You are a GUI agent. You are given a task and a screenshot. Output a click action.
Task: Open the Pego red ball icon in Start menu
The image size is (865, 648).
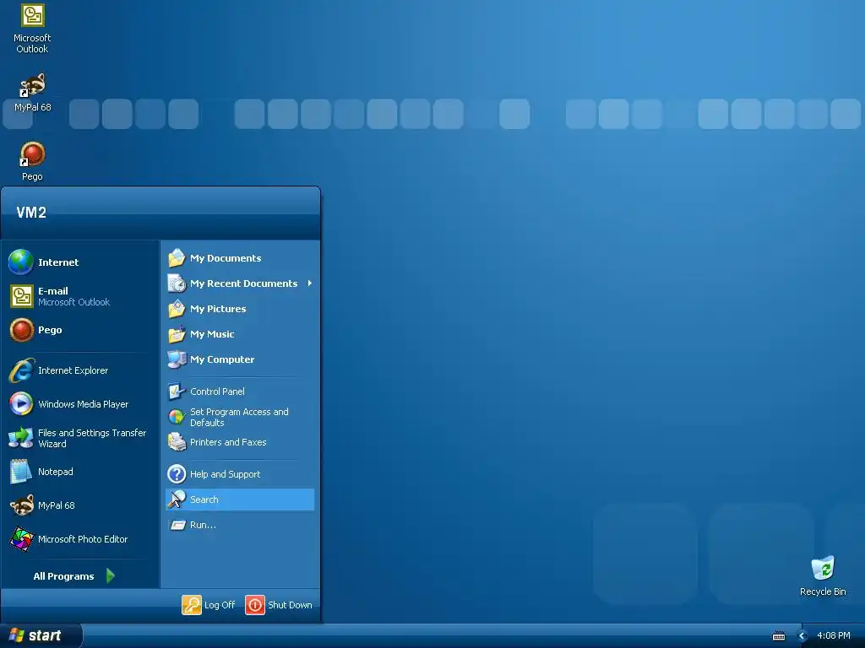pos(21,330)
